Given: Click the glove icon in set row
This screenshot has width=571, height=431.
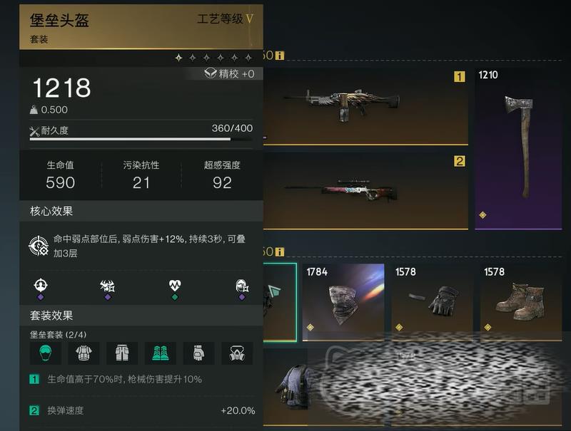Looking at the screenshot, I should click(x=198, y=353).
